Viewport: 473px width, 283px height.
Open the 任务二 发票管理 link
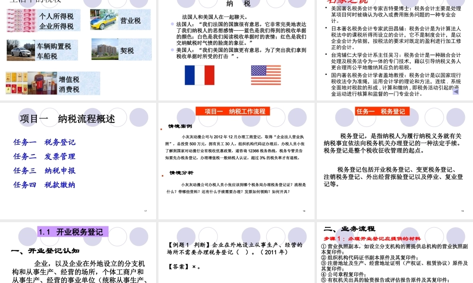[44, 157]
